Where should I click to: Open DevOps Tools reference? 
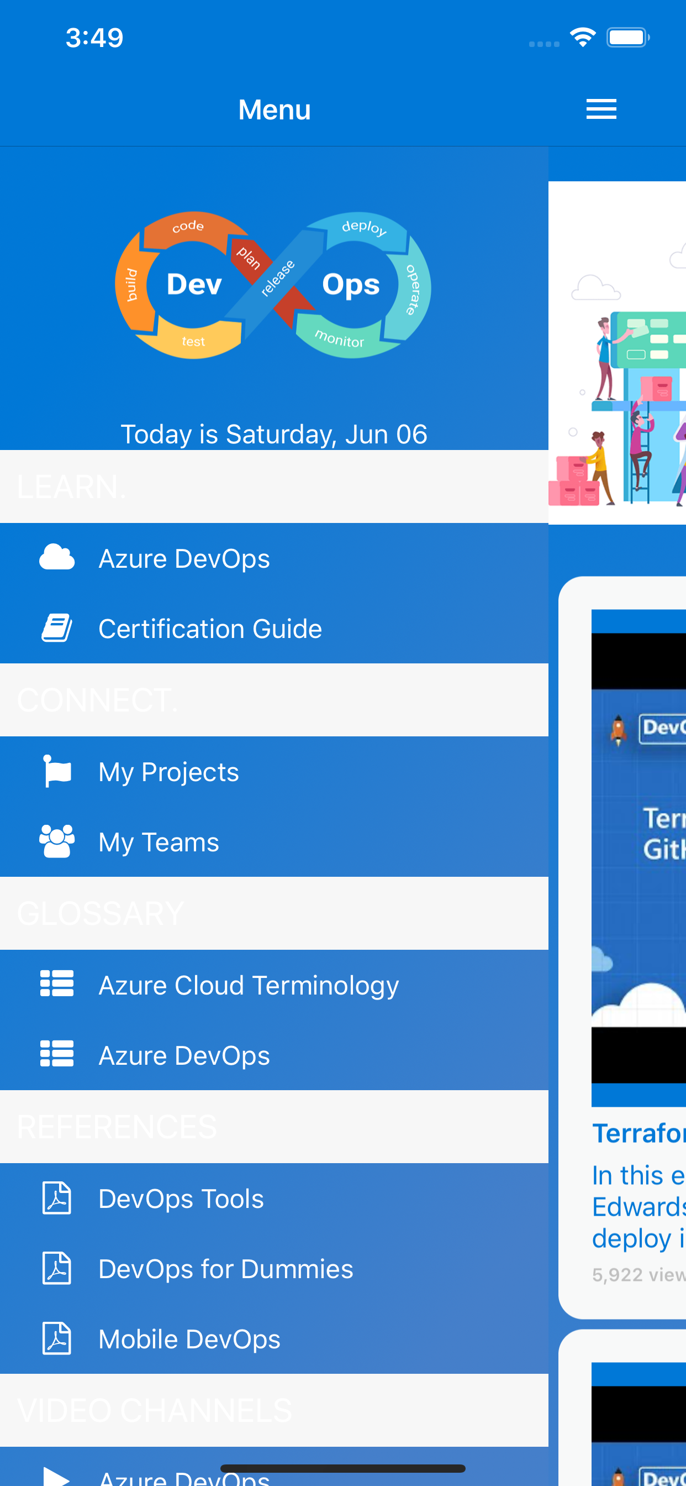pos(274,1199)
